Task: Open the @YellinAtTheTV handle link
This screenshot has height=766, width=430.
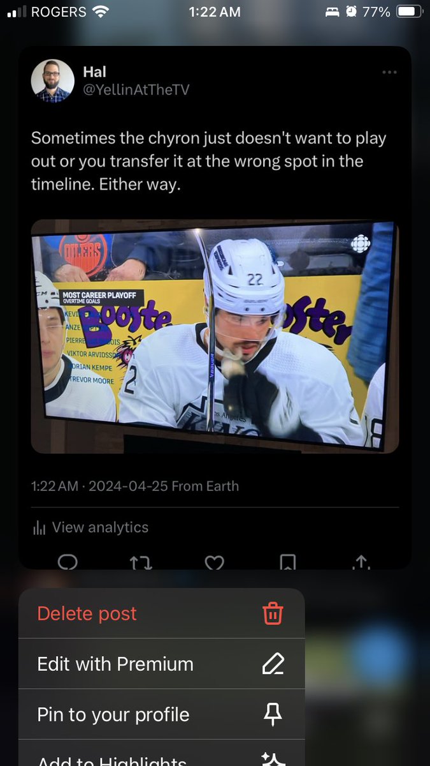Action: coord(136,90)
